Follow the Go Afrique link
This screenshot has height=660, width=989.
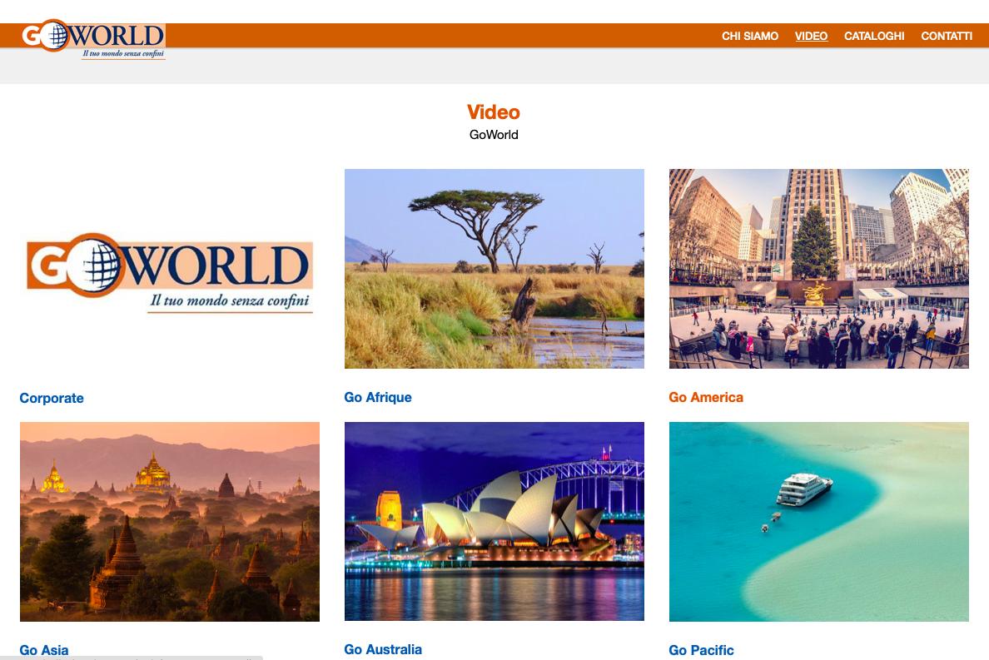click(378, 397)
